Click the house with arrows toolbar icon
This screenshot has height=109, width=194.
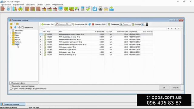(x=20, y=9)
